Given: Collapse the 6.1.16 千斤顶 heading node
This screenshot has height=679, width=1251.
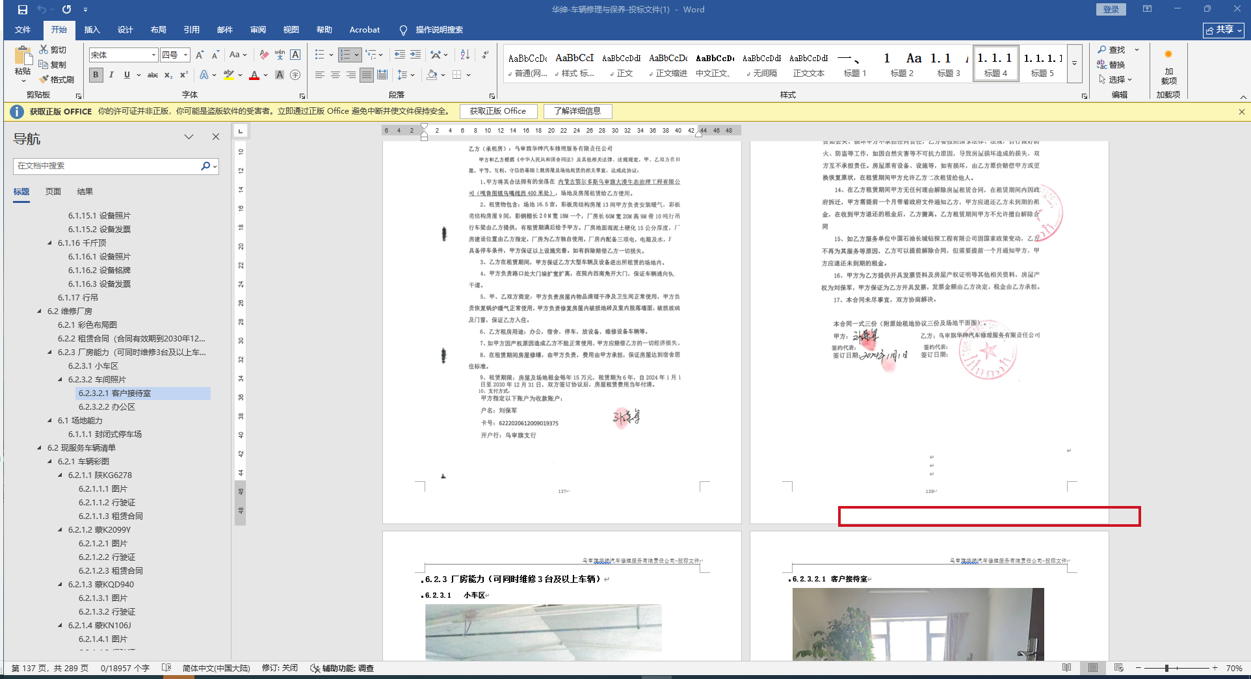Looking at the screenshot, I should click(x=50, y=243).
